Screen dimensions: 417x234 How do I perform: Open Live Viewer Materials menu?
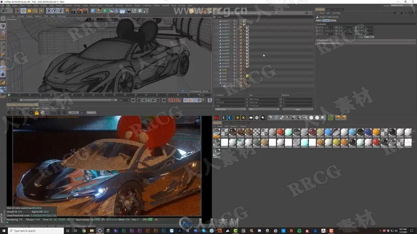click(36, 108)
